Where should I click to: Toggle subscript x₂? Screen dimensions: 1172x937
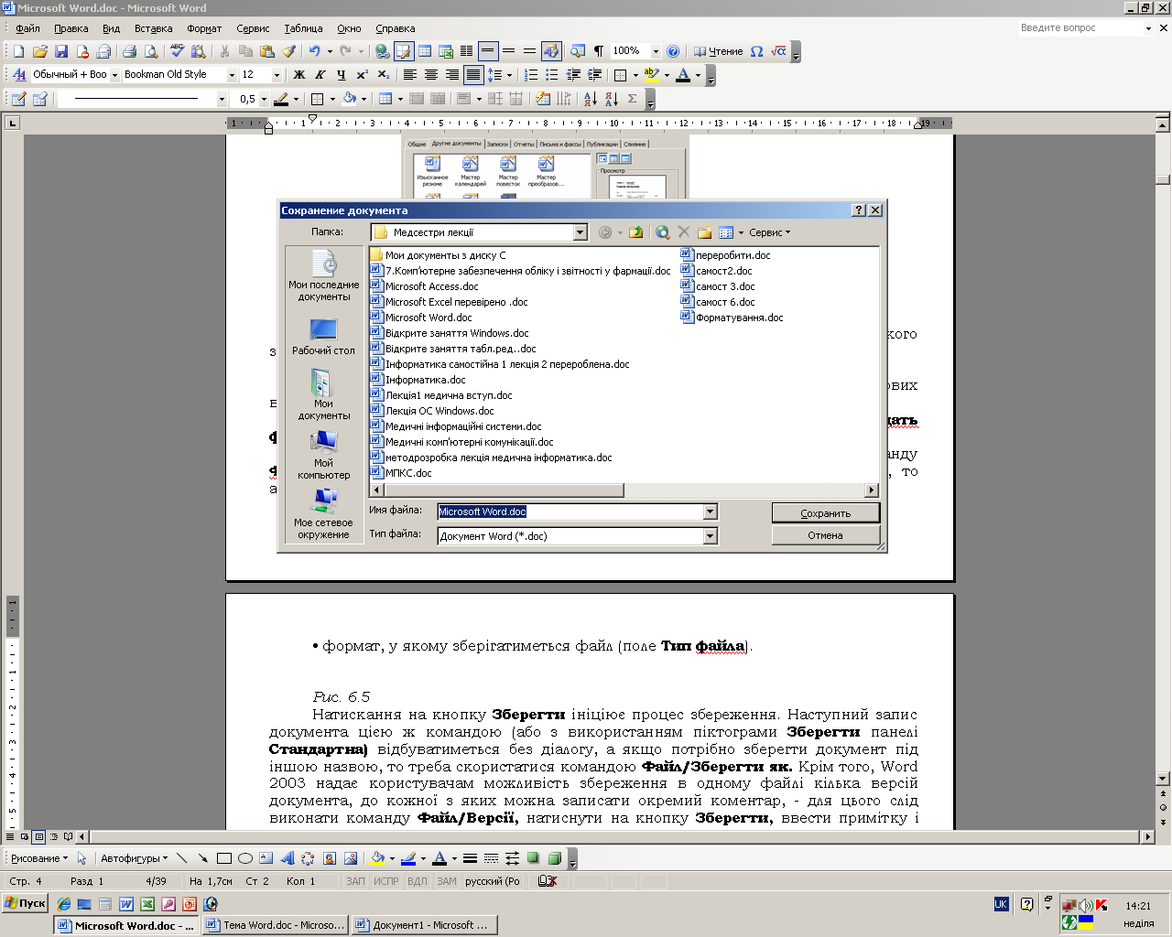384,75
